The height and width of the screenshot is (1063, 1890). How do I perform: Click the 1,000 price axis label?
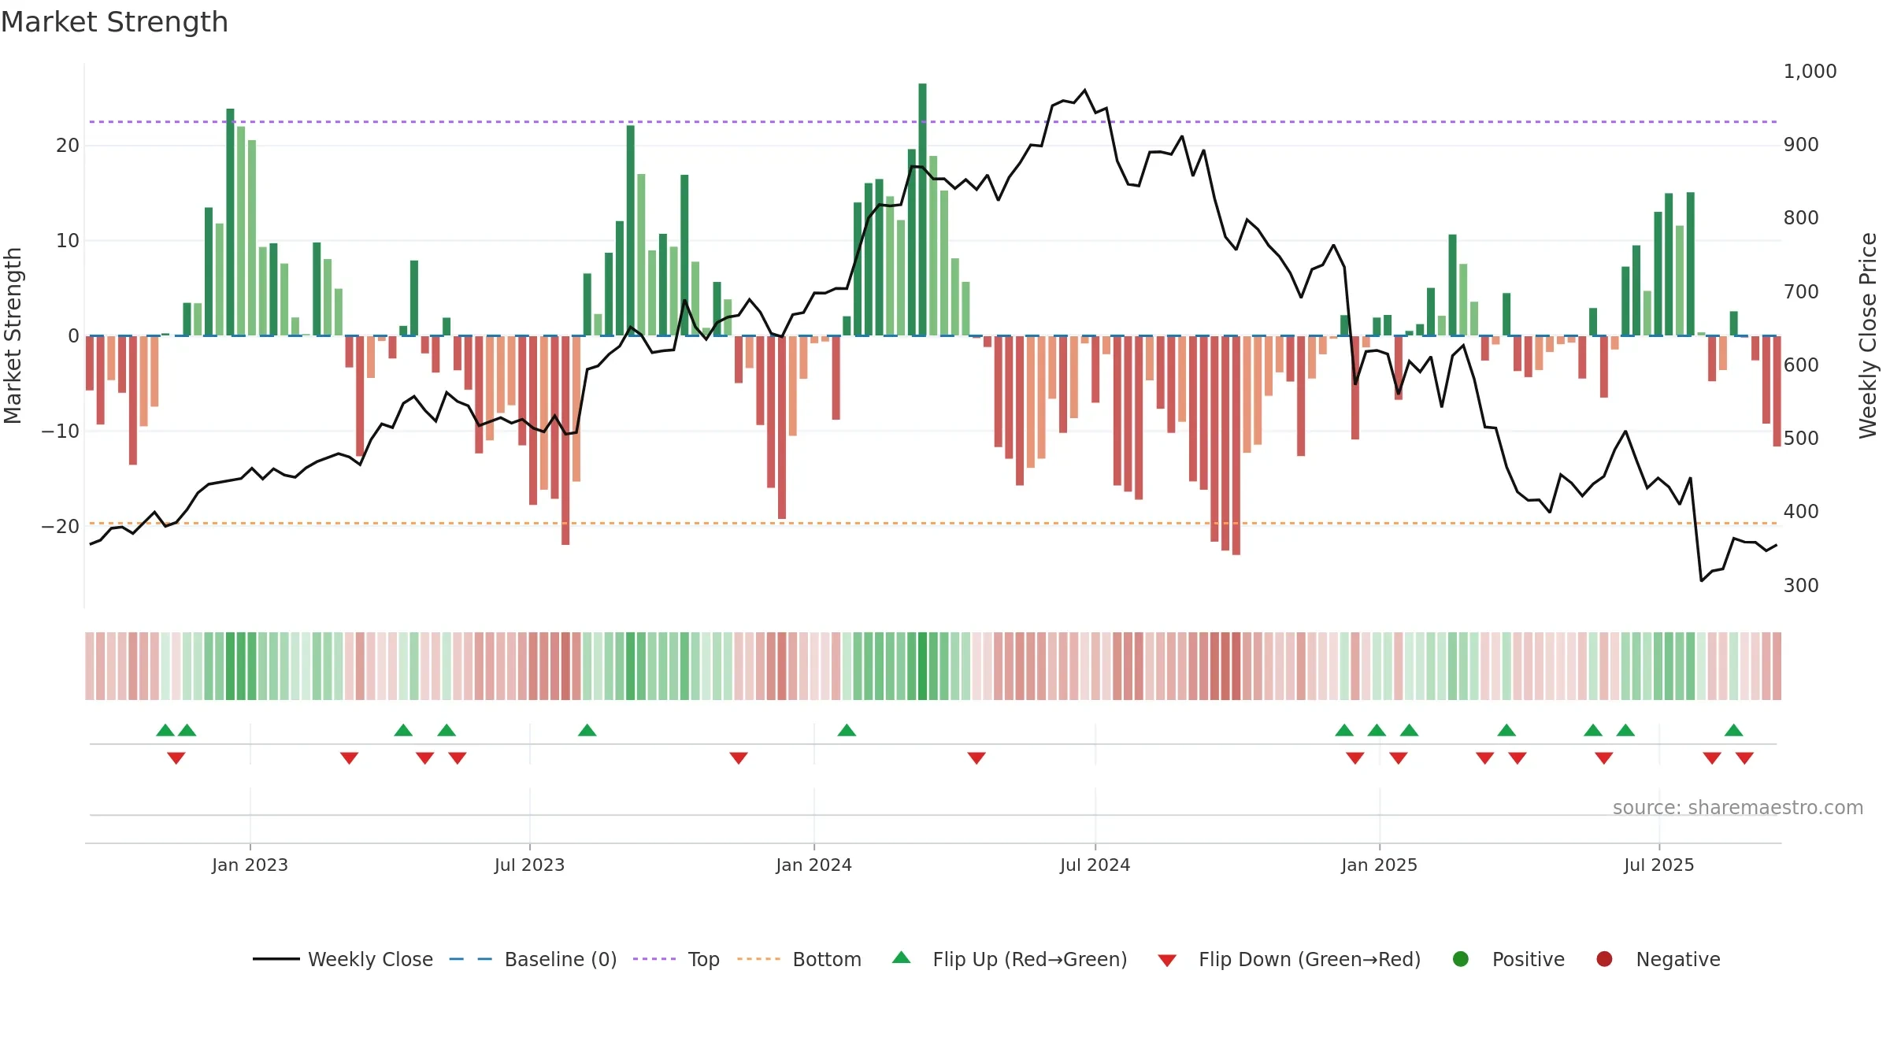click(x=1810, y=72)
